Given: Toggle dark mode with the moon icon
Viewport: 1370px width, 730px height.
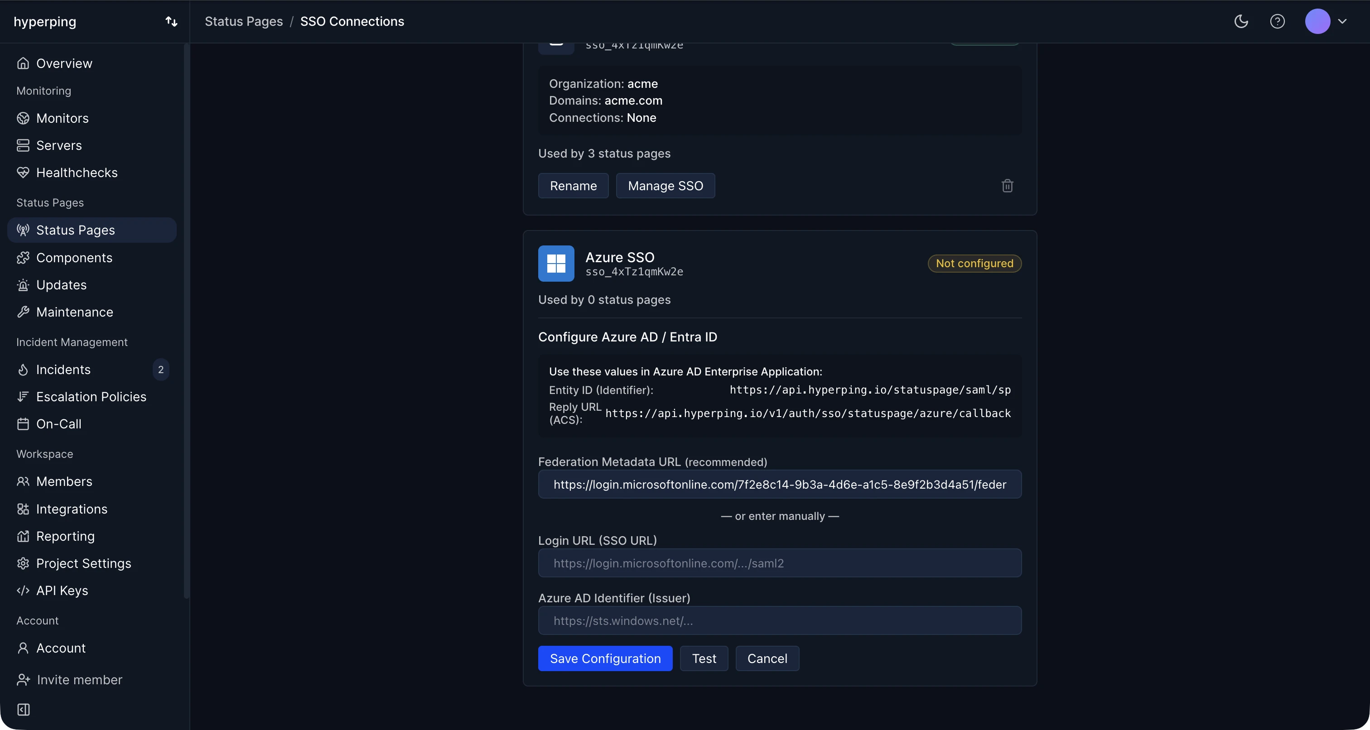Looking at the screenshot, I should pos(1241,21).
